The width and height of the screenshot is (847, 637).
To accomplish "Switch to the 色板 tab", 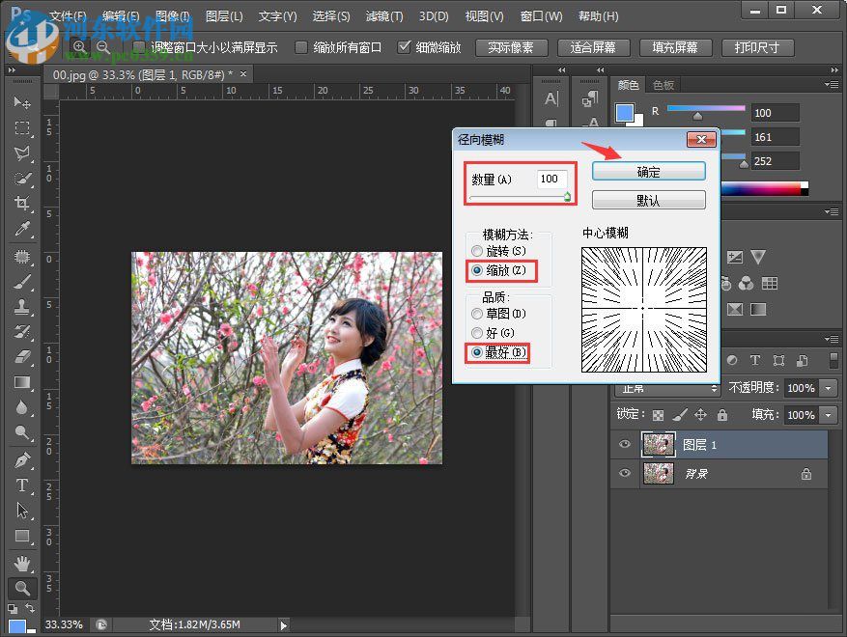I will pyautogui.click(x=663, y=84).
